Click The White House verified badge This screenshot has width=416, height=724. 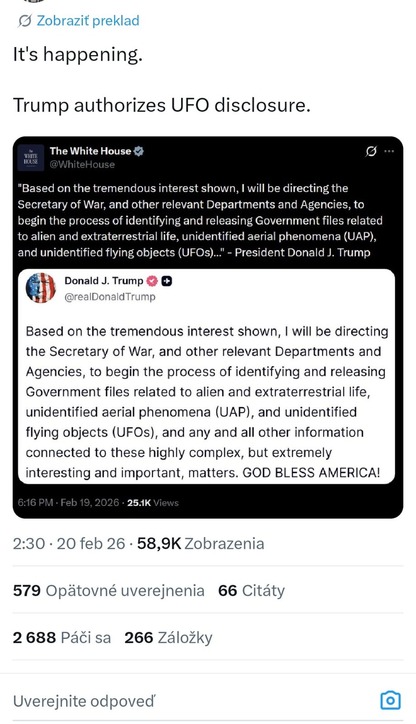coord(139,151)
